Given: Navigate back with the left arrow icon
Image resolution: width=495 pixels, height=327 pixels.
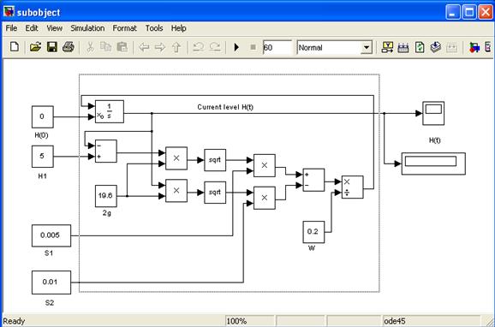Looking at the screenshot, I should click(x=144, y=48).
